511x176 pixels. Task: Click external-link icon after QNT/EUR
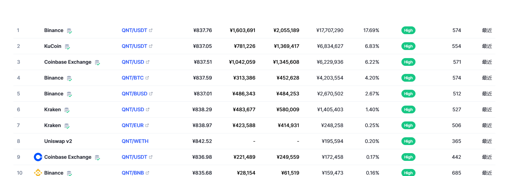147,125
